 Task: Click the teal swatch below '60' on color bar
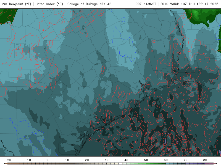coord(168,164)
